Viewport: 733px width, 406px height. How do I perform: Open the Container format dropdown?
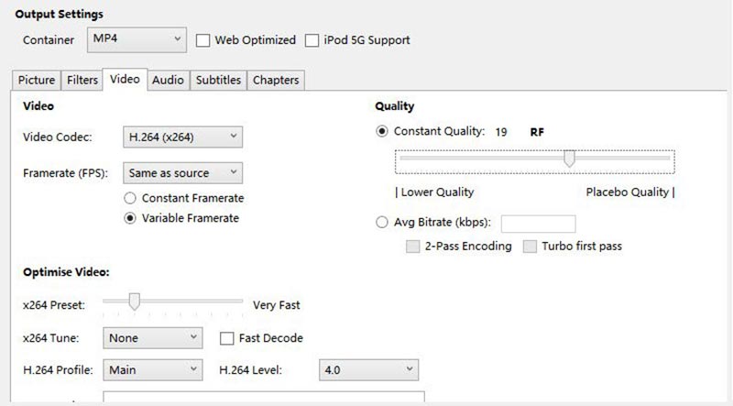136,39
